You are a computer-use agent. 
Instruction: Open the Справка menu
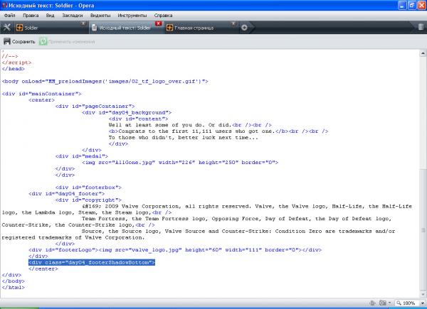point(163,16)
